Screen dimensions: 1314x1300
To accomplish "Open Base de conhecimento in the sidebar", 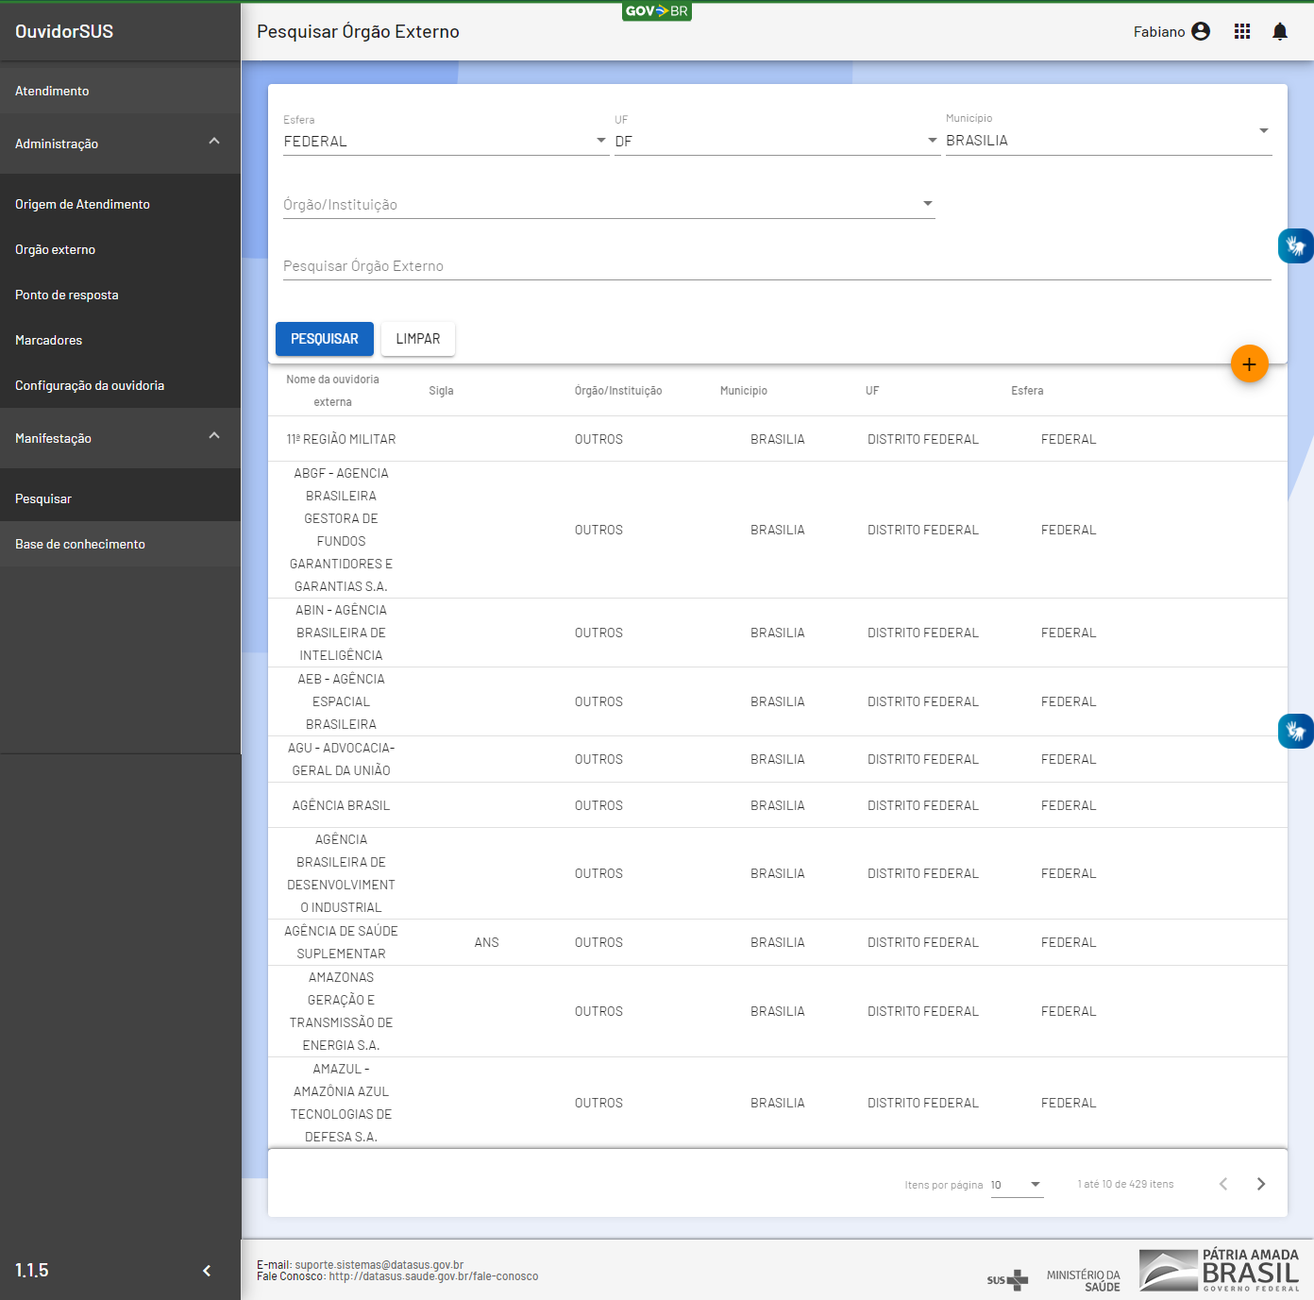I will pyautogui.click(x=80, y=545).
